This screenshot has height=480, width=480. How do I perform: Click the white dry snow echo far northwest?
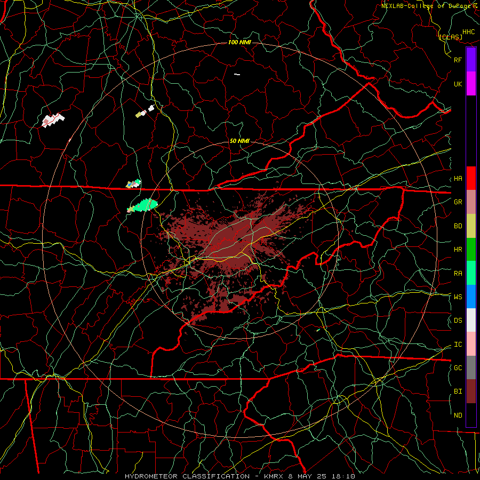(53, 120)
